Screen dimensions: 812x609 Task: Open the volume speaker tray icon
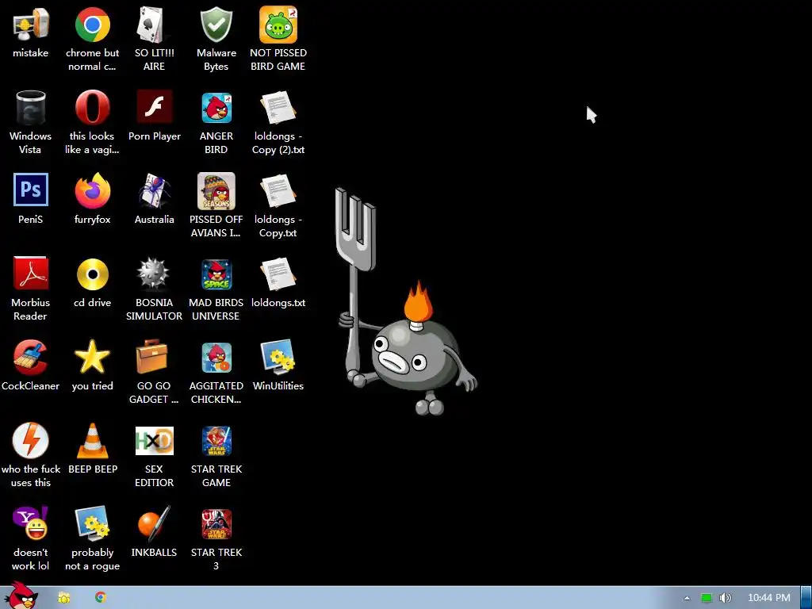[x=726, y=598]
